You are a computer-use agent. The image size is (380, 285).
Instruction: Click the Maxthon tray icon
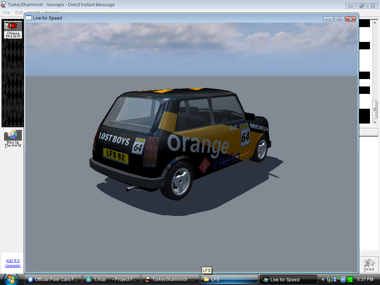click(343, 279)
